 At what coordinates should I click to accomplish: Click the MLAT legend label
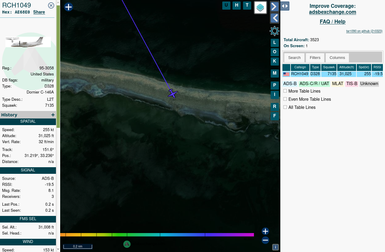[x=338, y=84]
